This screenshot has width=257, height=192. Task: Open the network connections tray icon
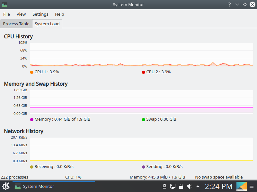[173, 186]
